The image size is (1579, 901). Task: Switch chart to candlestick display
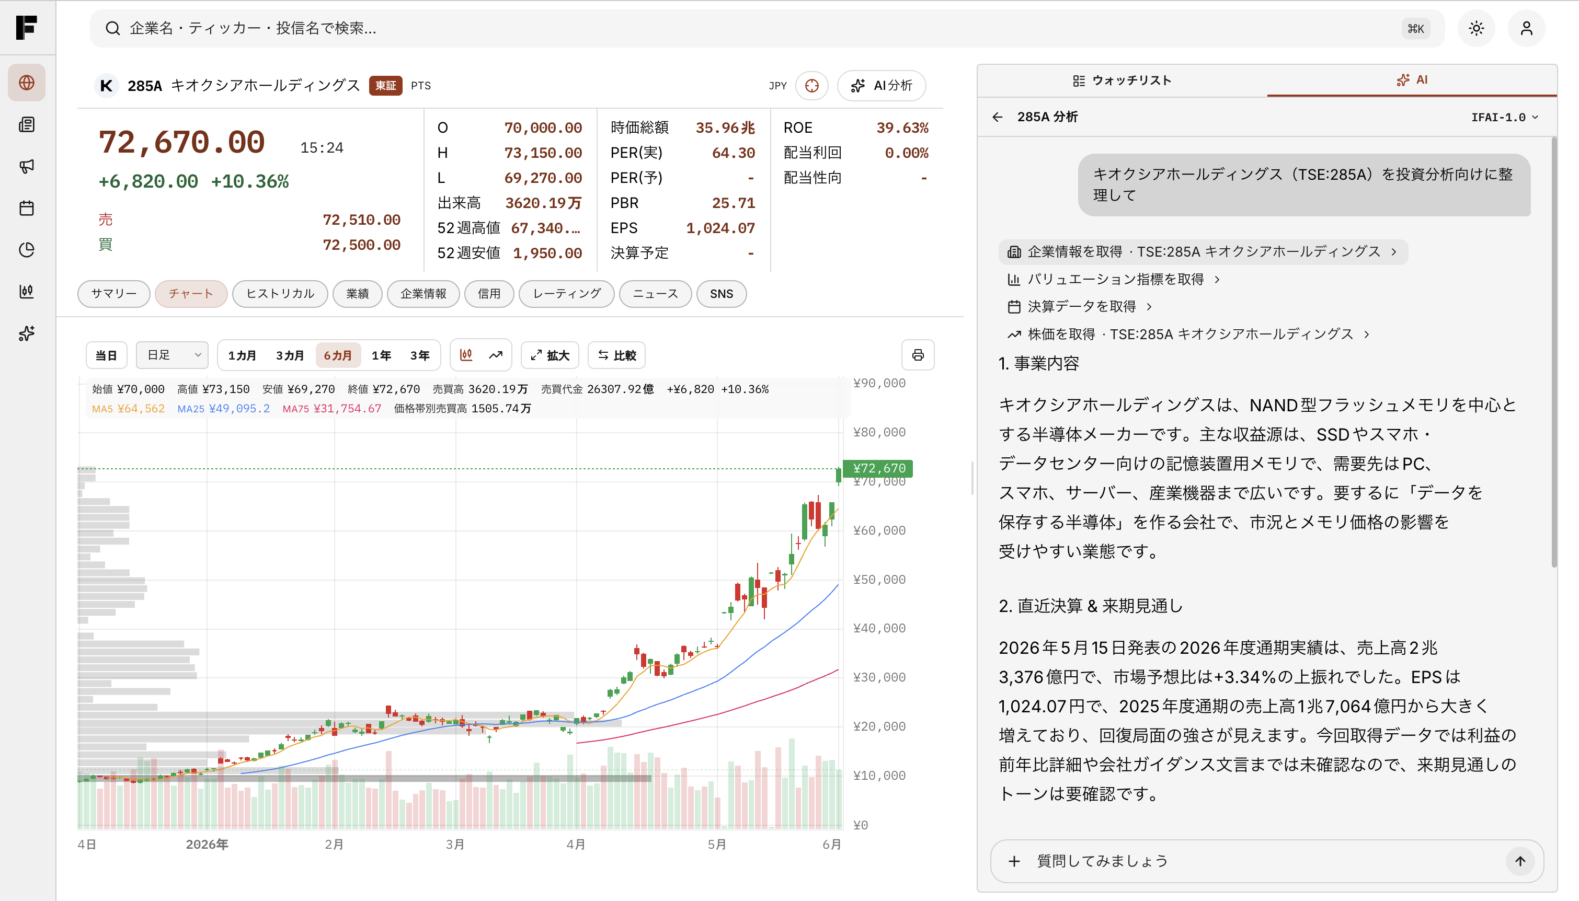tap(466, 355)
